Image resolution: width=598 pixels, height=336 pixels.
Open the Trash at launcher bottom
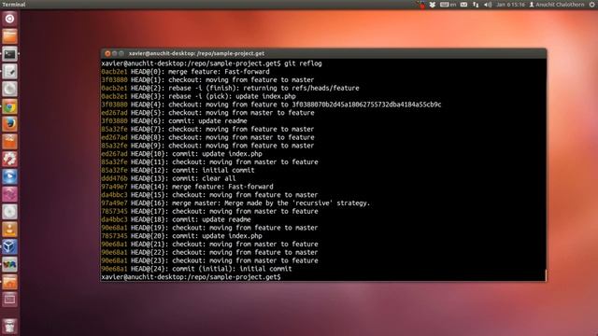[x=10, y=326]
